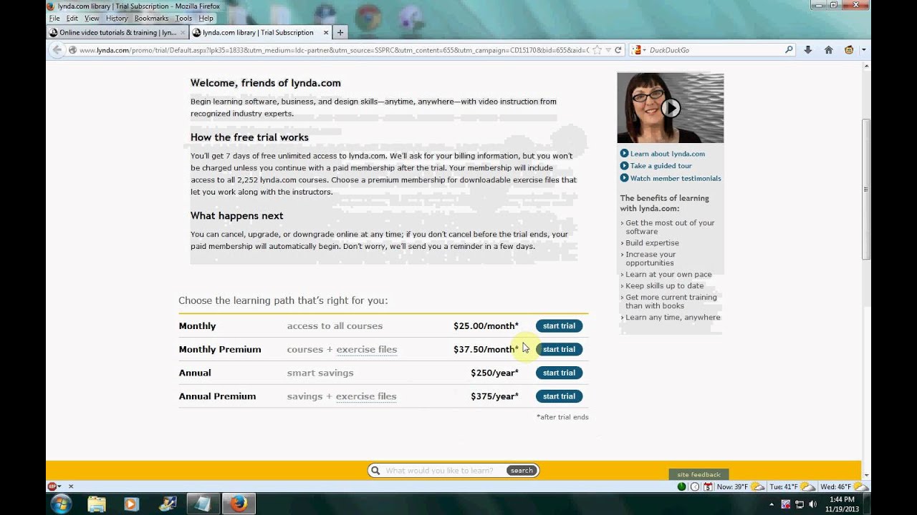The width and height of the screenshot is (917, 515).
Task: Open the site feedback tab
Action: click(x=698, y=474)
